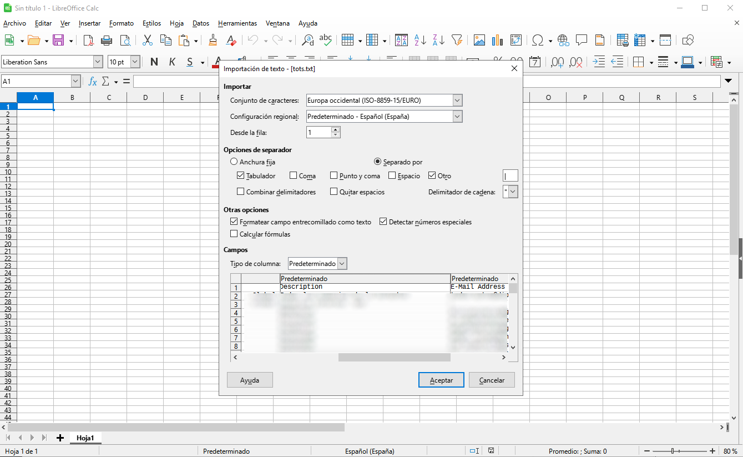Export directly as PDF icon
The width and height of the screenshot is (743, 457).
click(x=88, y=41)
